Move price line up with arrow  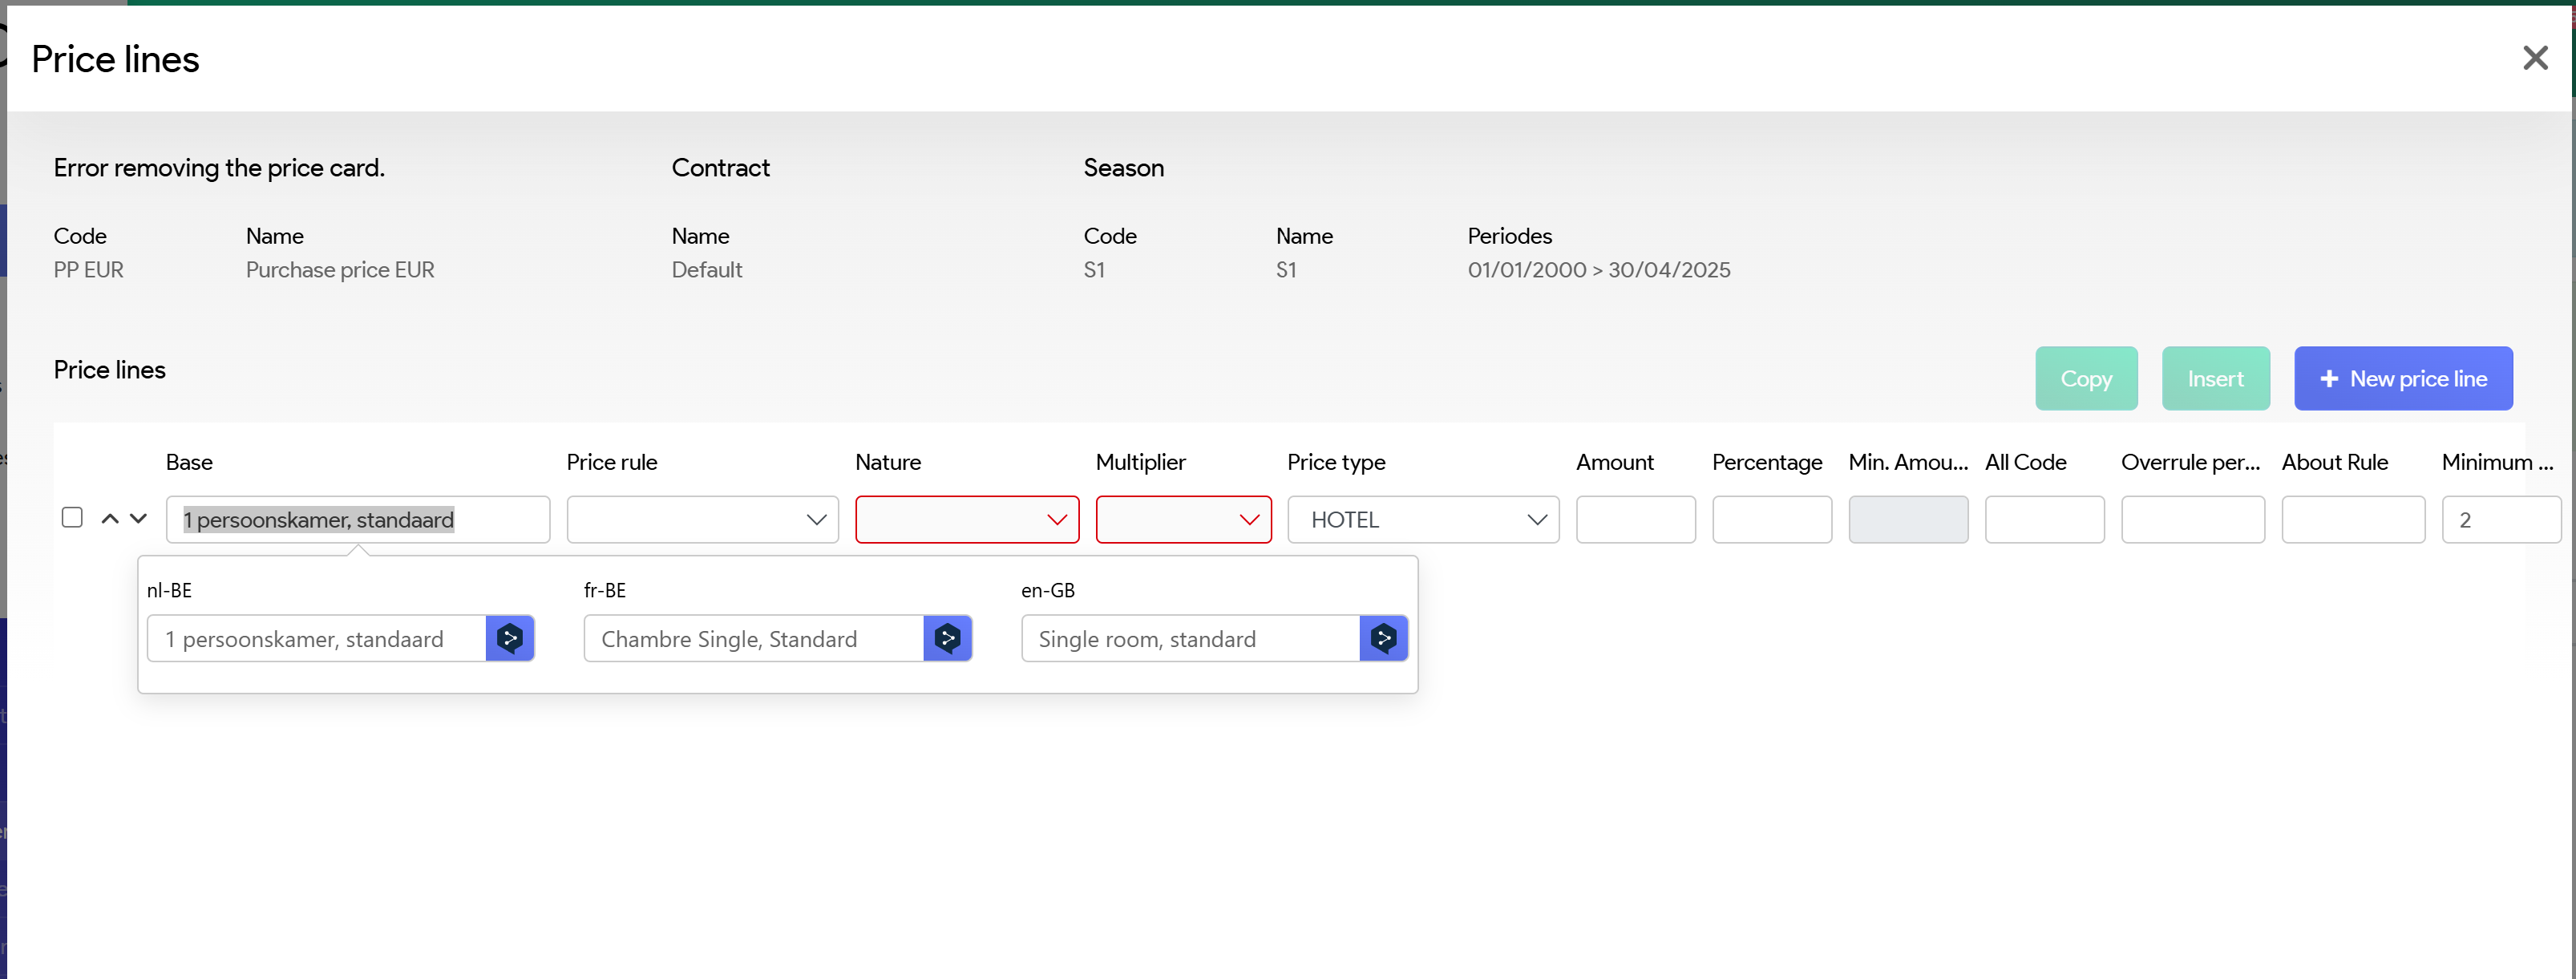click(110, 518)
